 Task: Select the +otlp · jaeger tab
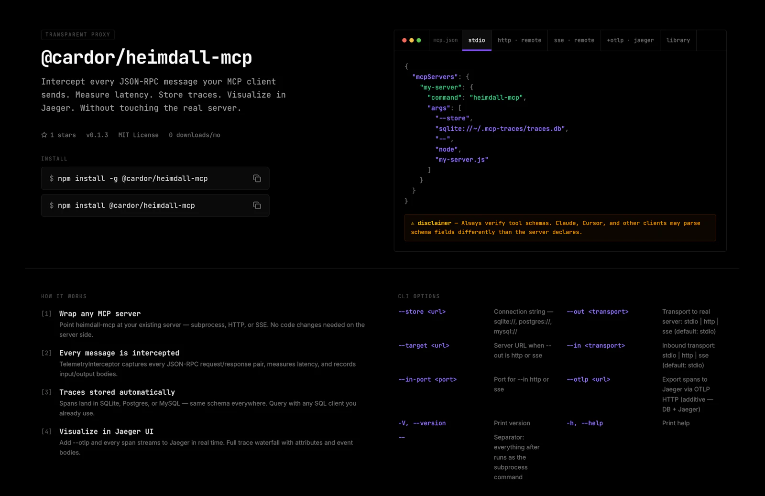point(630,40)
